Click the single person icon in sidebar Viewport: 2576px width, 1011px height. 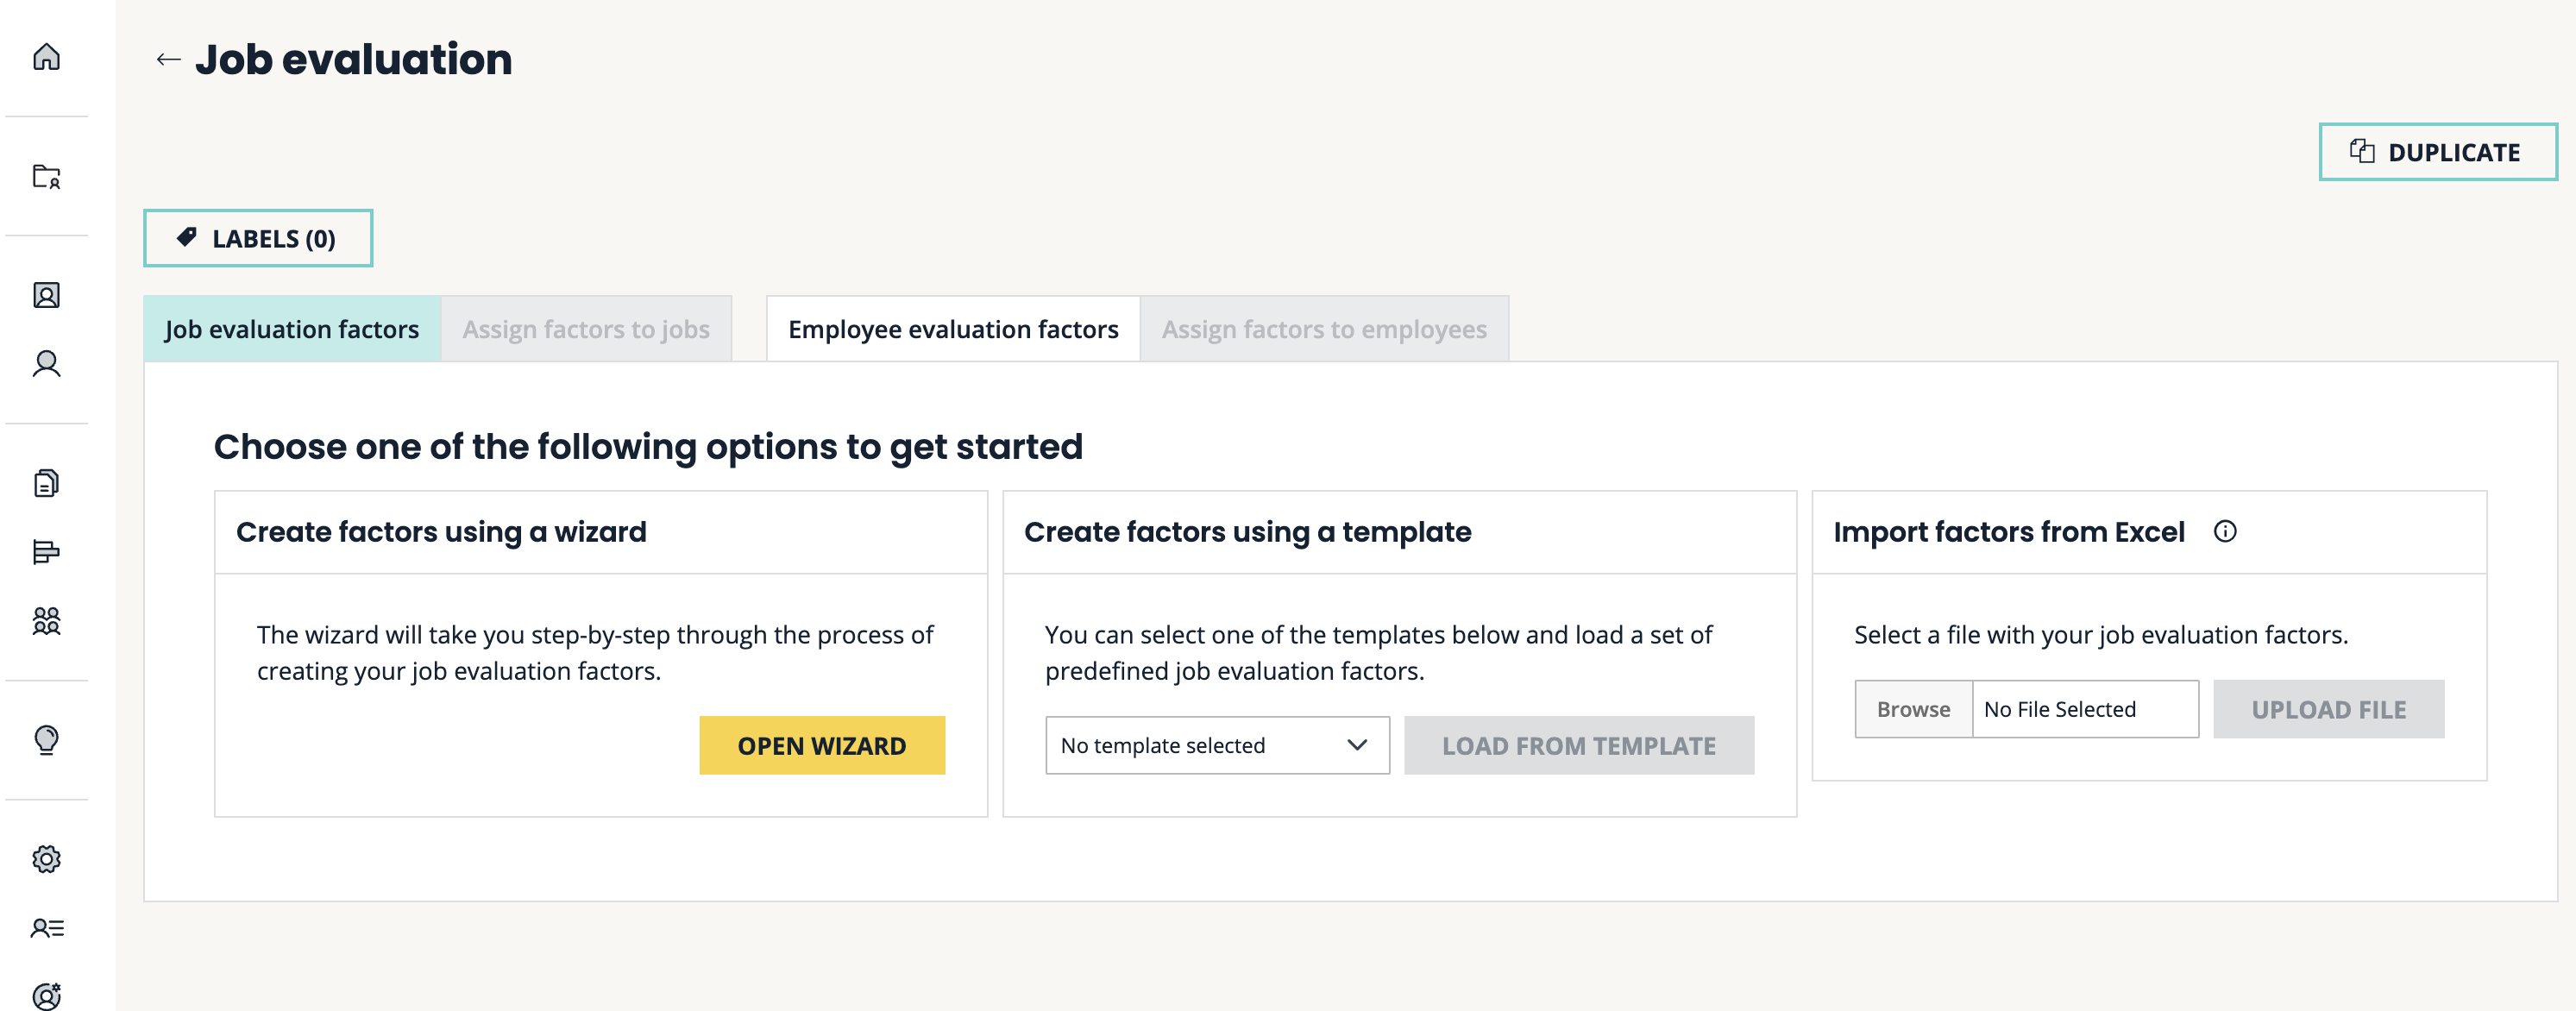click(x=46, y=364)
